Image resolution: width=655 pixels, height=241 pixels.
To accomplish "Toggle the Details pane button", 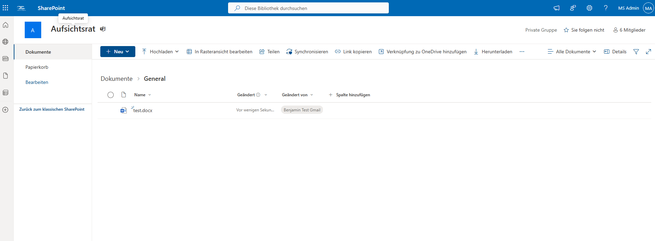I will [x=615, y=52].
